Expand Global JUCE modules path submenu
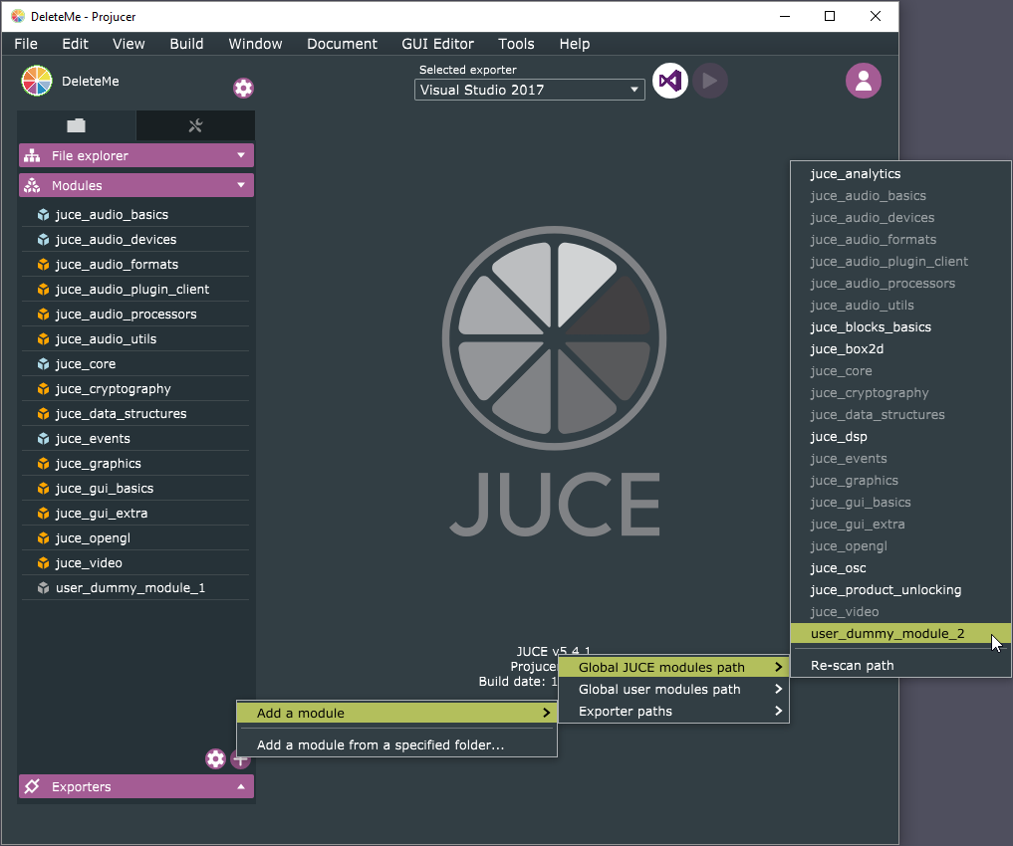The image size is (1013, 846). [673, 667]
